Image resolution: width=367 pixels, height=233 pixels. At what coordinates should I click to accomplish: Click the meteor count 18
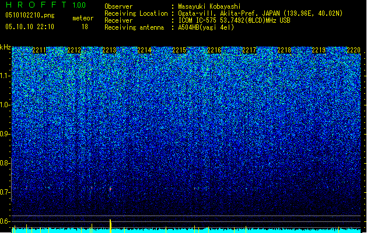click(x=85, y=27)
